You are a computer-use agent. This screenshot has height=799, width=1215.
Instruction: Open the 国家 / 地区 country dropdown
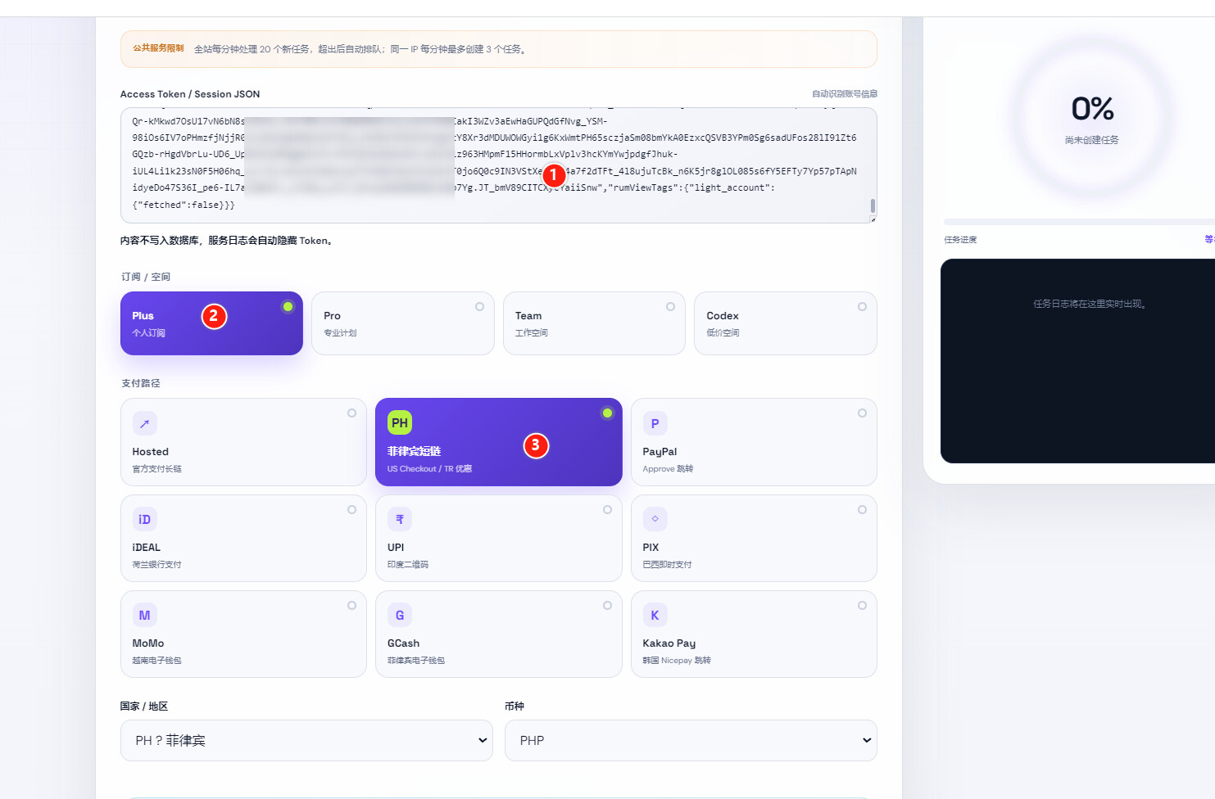(306, 740)
